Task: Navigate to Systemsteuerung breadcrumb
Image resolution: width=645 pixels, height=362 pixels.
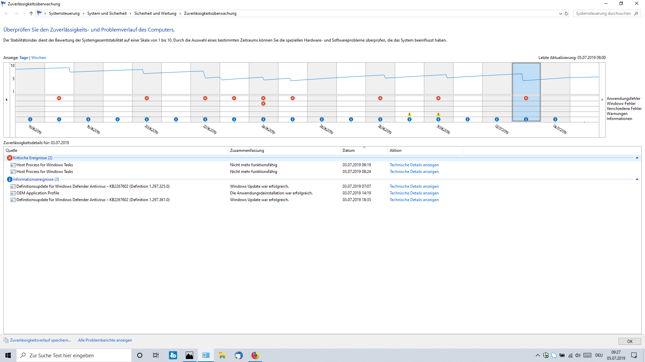Action: pos(64,13)
